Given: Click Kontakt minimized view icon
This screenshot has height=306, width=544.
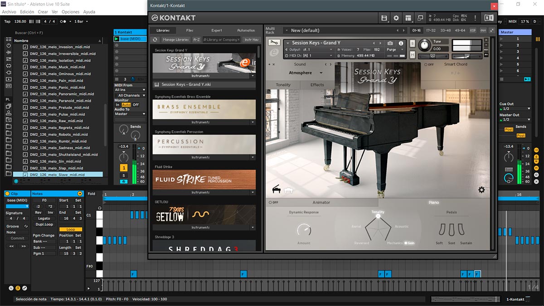Looking at the screenshot, I should [x=420, y=18].
